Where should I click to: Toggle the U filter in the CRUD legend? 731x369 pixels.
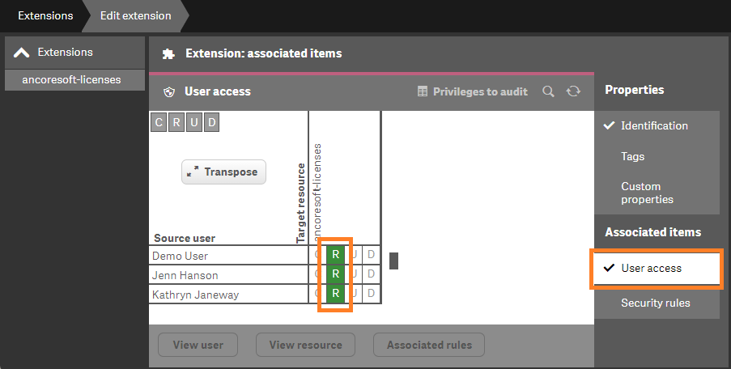point(194,122)
